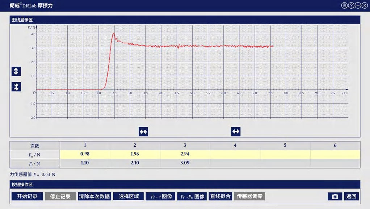Image resolution: width=370 pixels, height=209 pixels.
Task: Click the Fn cell showing 0.98
Action: (85, 154)
